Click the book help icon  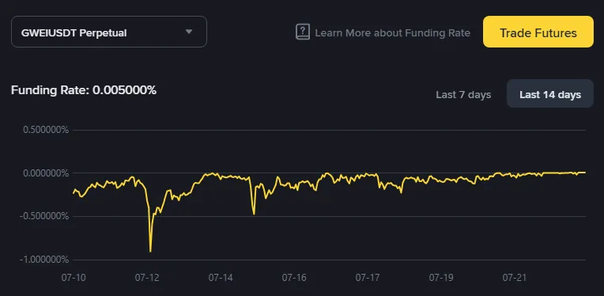coord(303,32)
